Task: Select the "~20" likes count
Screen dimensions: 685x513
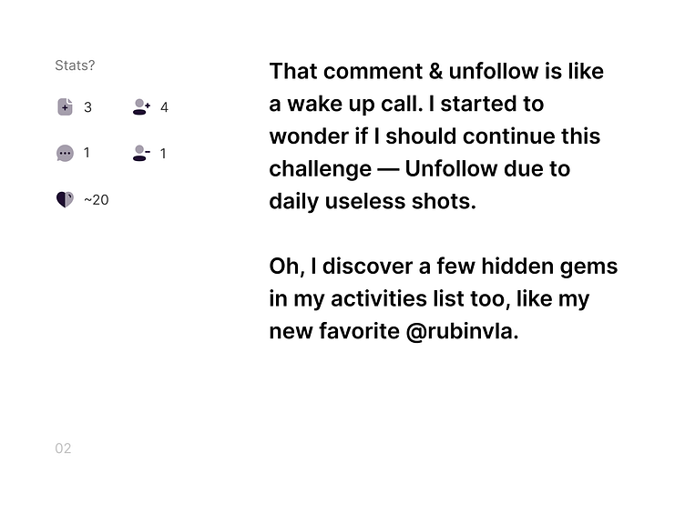Action: click(96, 200)
